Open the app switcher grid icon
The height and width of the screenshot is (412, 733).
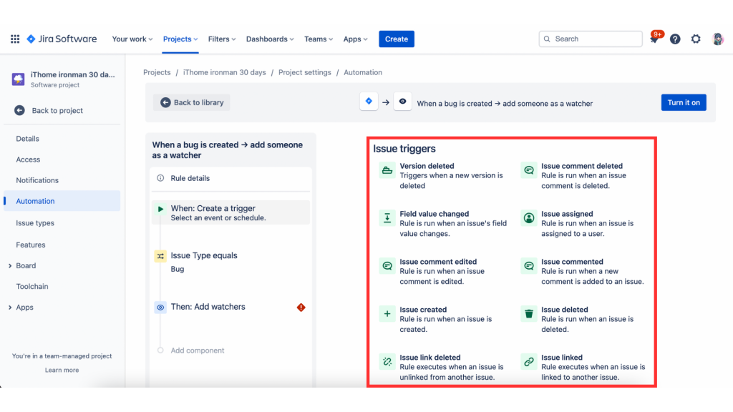point(15,39)
